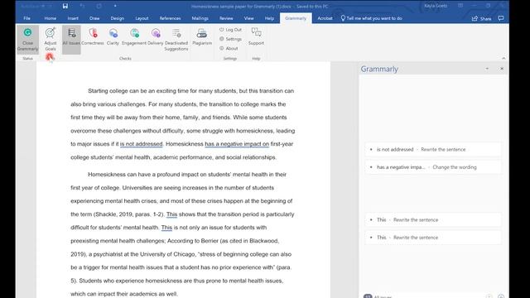Open the Draw tab
The width and height of the screenshot is (530, 298).
click(x=94, y=18)
